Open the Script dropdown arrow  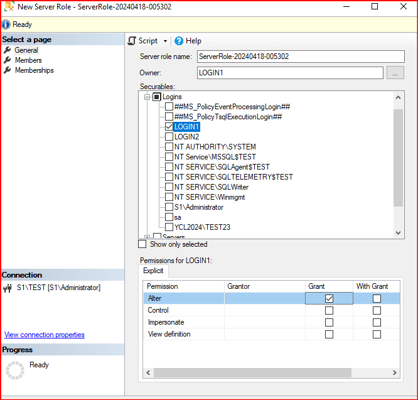166,41
